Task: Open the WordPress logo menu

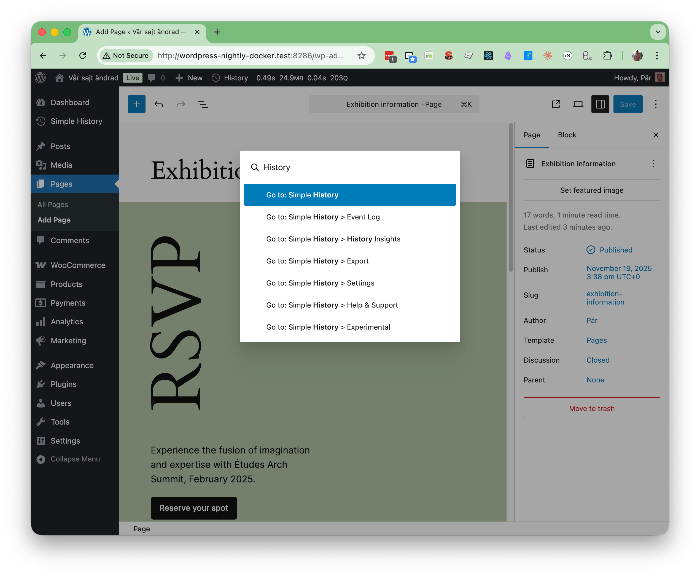Action: click(x=41, y=78)
